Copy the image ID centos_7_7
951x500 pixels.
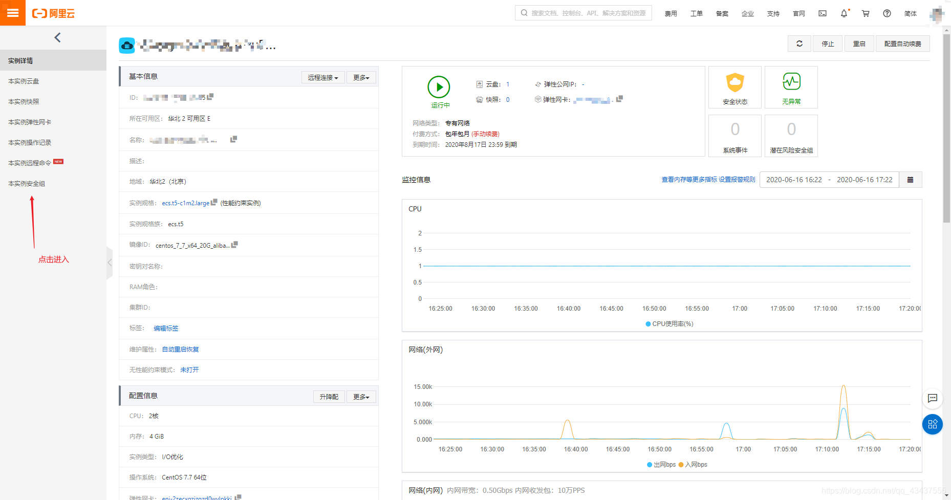pos(234,245)
